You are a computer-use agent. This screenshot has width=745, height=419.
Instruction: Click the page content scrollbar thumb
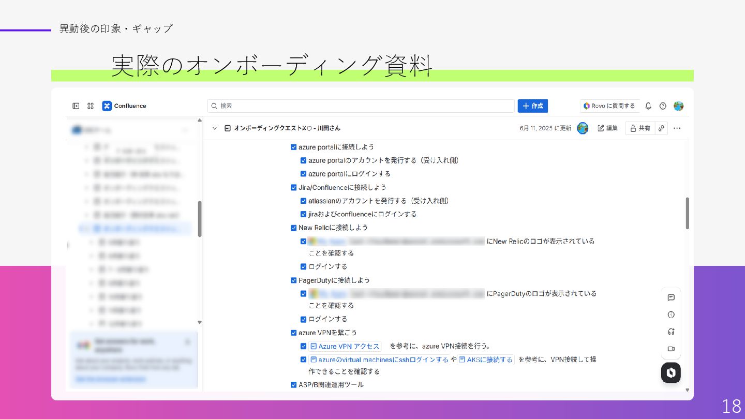[x=687, y=213]
